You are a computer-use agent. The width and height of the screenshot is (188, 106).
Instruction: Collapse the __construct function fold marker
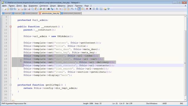pos(11,26)
